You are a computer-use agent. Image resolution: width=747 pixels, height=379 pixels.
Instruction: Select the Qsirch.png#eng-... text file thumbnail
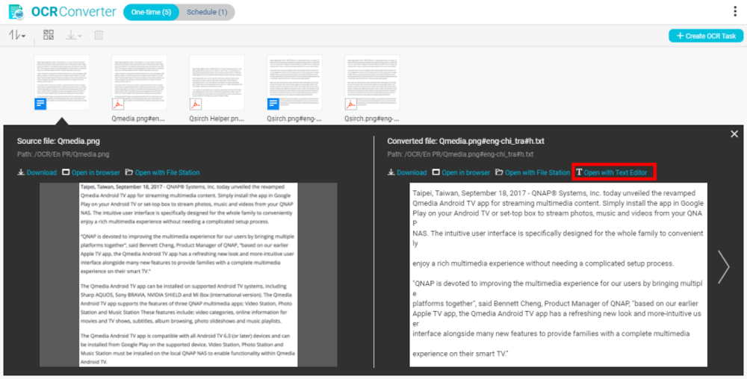click(294, 82)
